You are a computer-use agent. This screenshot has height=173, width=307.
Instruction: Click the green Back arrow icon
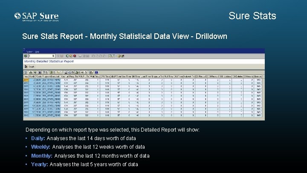tap(67, 56)
